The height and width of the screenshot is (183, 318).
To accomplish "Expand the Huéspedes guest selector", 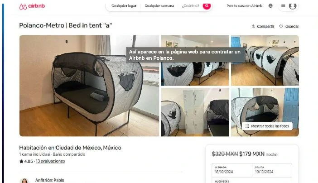I will coord(252,180).
